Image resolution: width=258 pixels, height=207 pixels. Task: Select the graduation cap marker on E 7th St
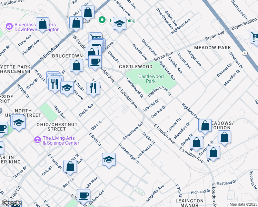click(x=67, y=88)
